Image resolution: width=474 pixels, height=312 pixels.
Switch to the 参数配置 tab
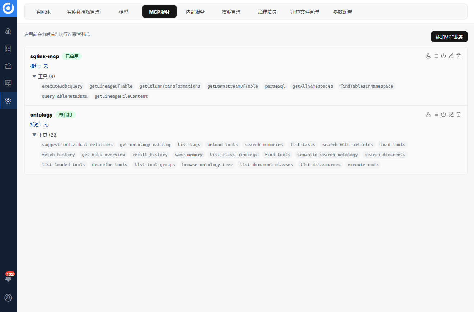coord(343,12)
